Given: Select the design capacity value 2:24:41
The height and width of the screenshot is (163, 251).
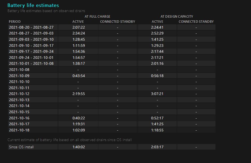Looking at the screenshot, I should coord(157,27).
